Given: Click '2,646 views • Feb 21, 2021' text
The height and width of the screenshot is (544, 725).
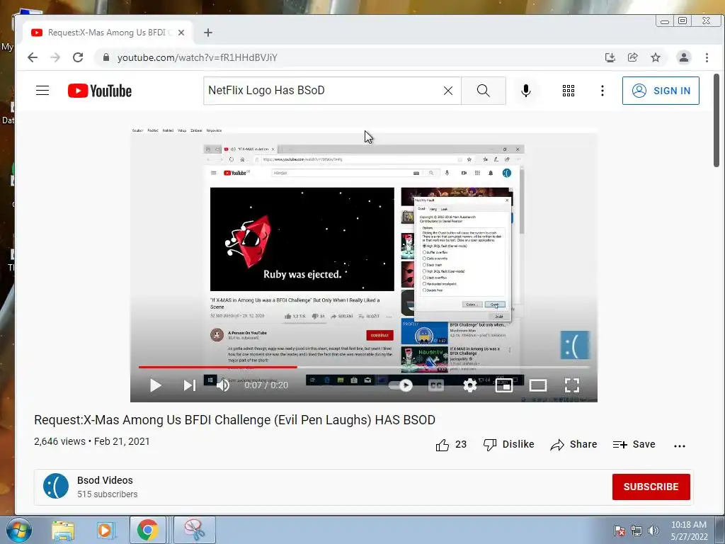Looking at the screenshot, I should (91, 441).
